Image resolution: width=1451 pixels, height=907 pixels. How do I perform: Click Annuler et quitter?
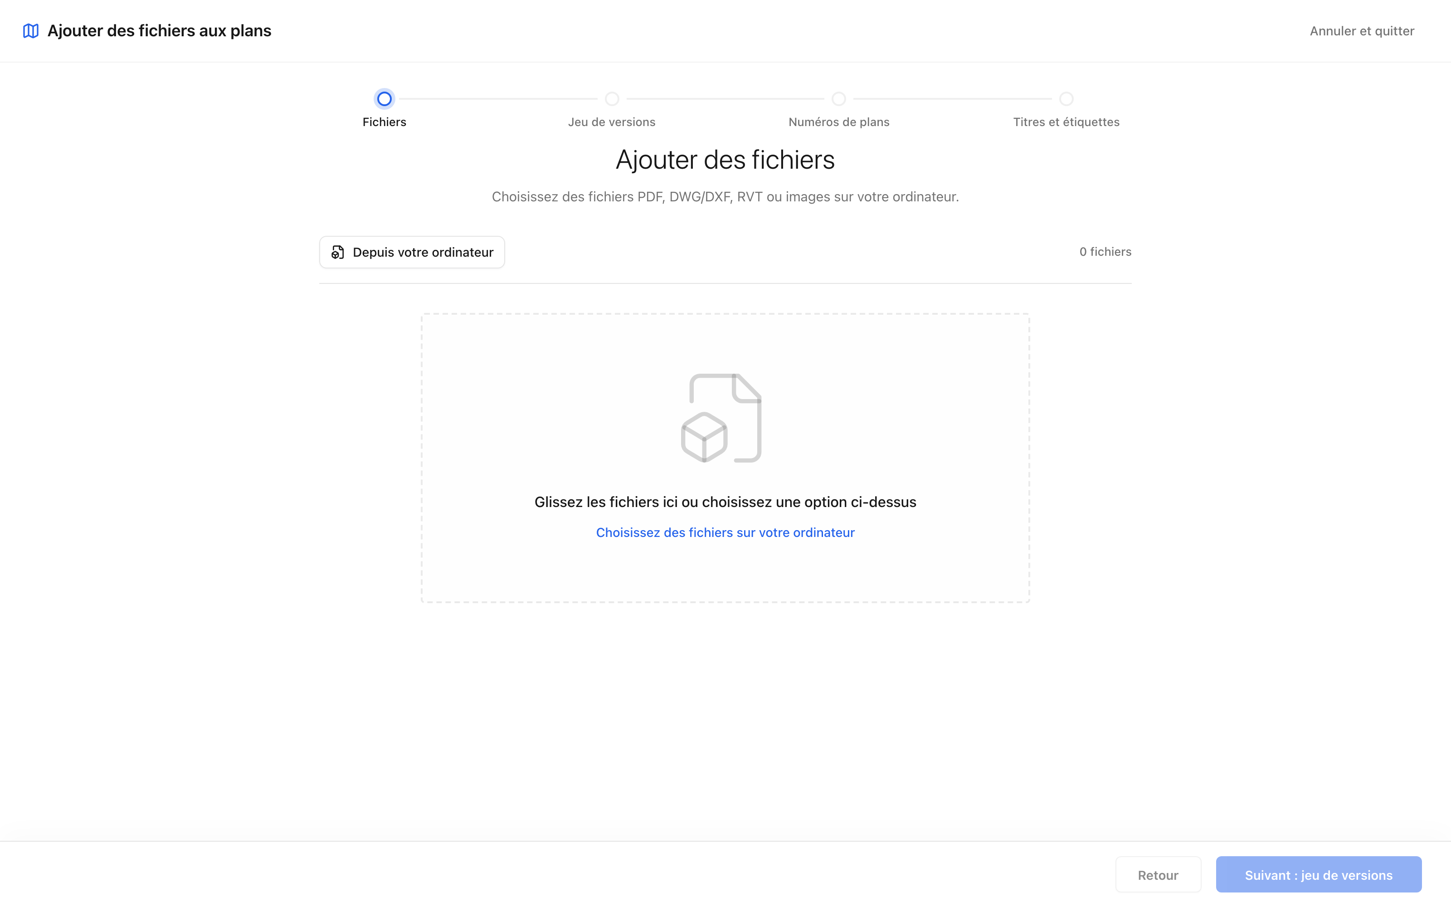point(1362,31)
